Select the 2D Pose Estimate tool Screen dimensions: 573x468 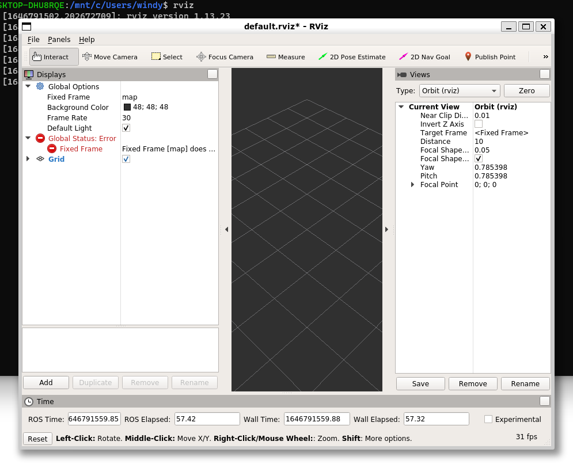coord(352,57)
